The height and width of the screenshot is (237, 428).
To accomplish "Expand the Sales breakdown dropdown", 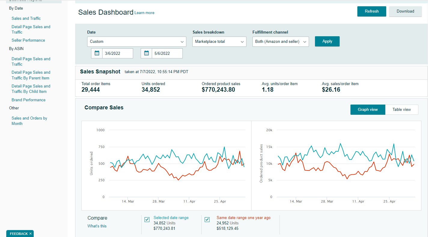I will click(x=219, y=42).
